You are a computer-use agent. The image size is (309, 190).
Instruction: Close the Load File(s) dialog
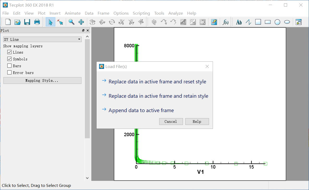click(x=207, y=66)
